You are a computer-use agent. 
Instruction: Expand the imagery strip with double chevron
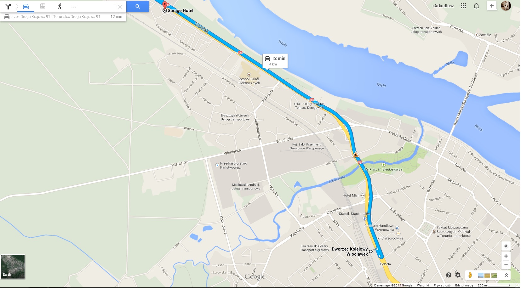506,275
